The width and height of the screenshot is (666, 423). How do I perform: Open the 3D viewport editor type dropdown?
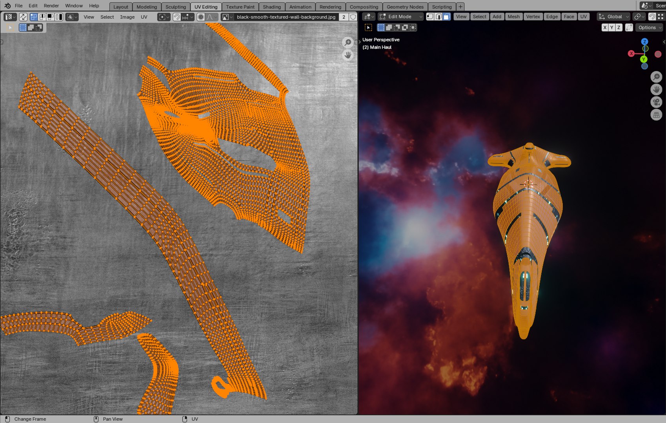tap(368, 16)
